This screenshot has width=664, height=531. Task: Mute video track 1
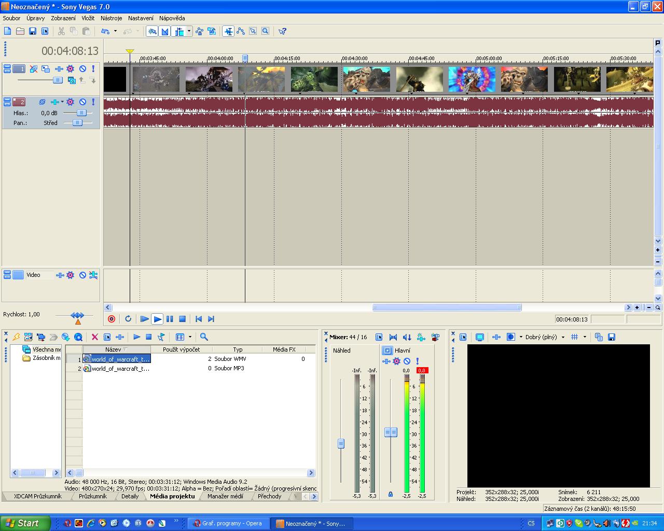82,68
